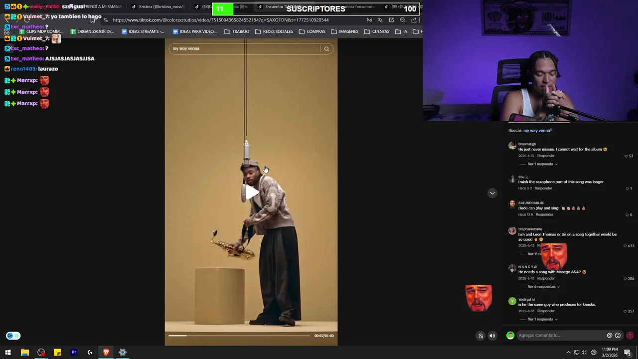
Task: Expand 'Ver 1 respuesta' under Yosikyal Al's comment
Action: pyautogui.click(x=542, y=319)
